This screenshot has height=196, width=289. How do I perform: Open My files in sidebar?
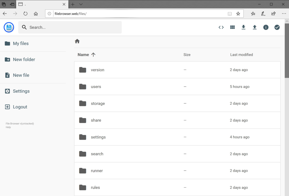coord(21,44)
